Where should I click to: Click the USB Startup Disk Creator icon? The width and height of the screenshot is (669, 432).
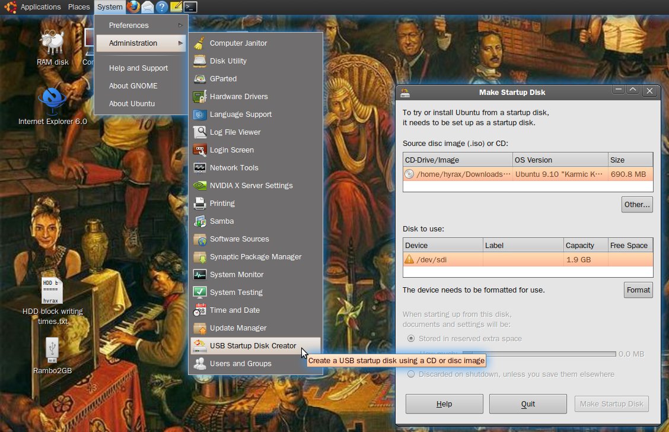[199, 346]
